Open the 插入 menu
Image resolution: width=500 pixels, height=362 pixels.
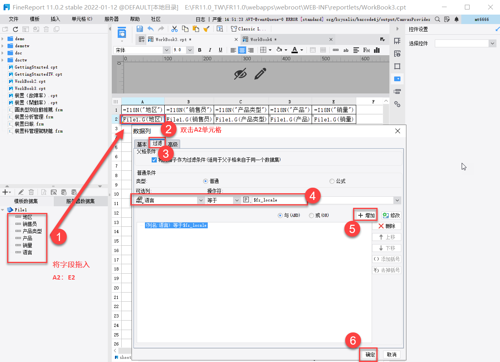(x=55, y=19)
